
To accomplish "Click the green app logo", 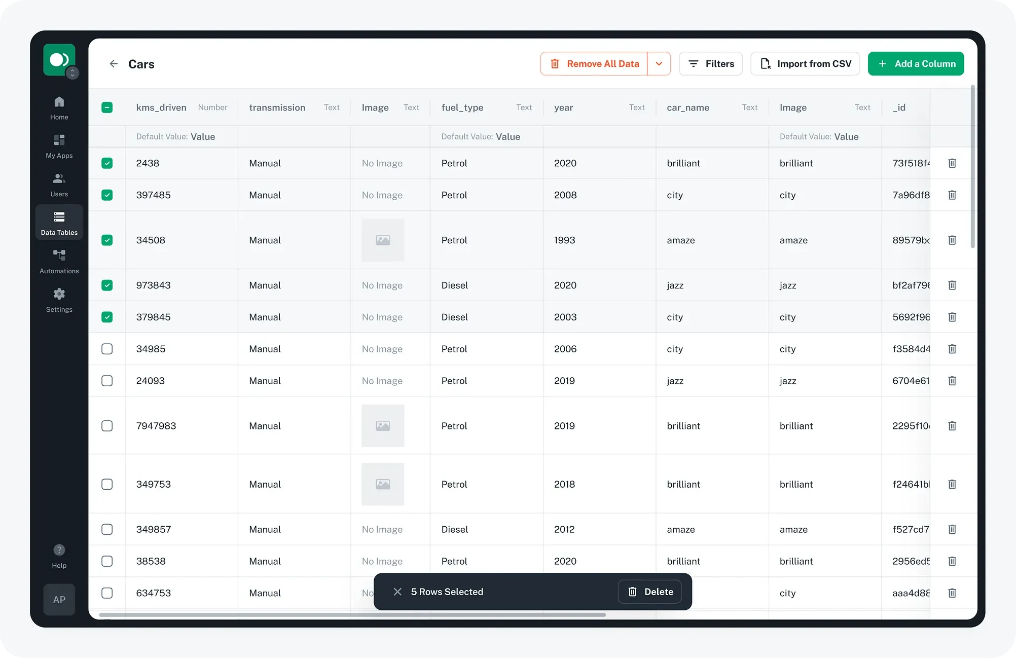I will point(59,59).
